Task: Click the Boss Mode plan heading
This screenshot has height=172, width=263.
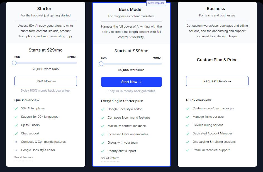Action: (130, 9)
